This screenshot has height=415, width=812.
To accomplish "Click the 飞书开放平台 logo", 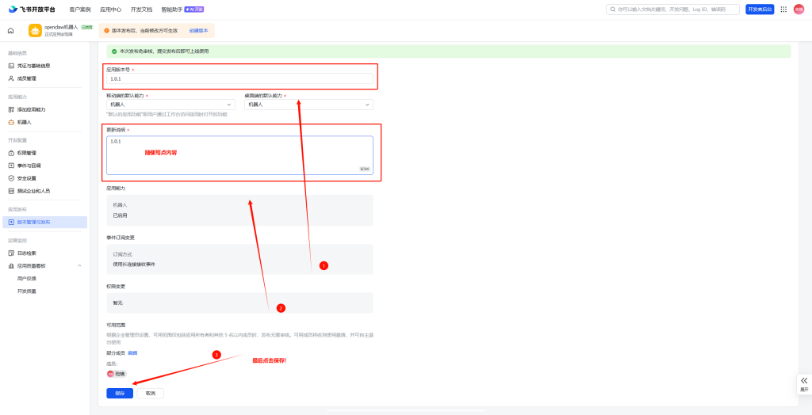I will point(32,10).
